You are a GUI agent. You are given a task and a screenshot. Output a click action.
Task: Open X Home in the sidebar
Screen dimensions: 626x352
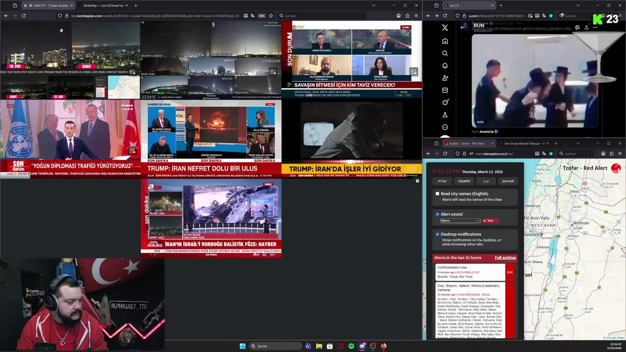pos(445,41)
